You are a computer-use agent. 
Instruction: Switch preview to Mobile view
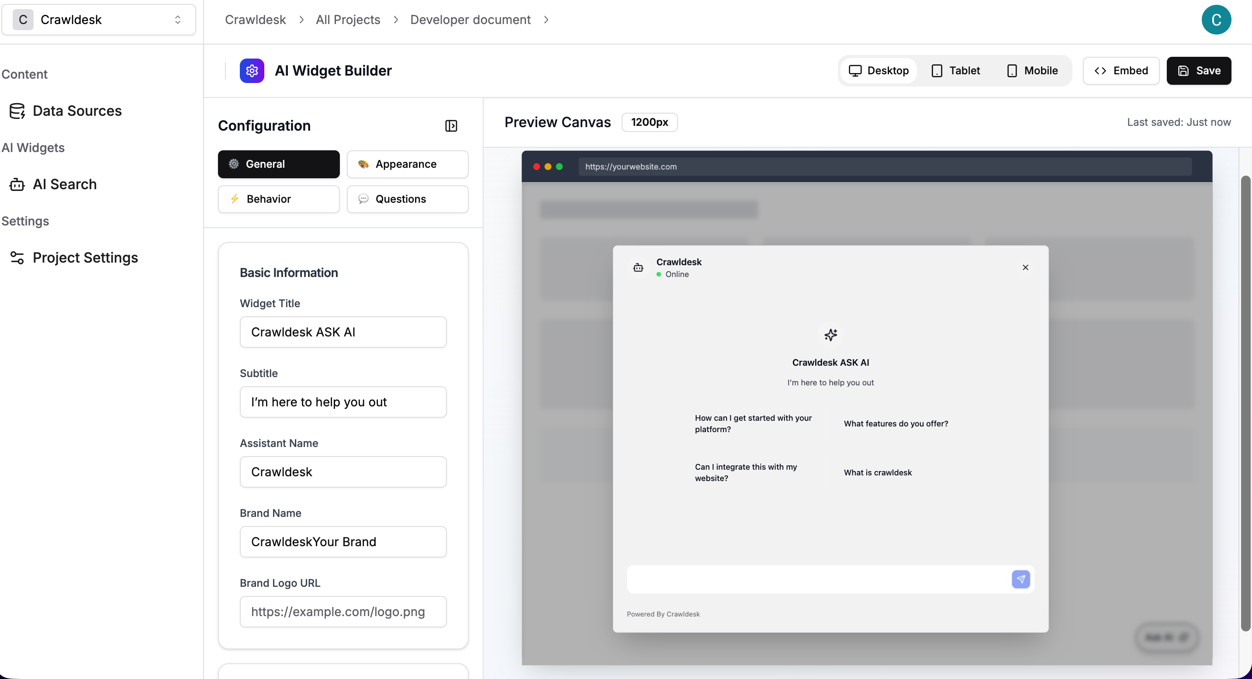[1032, 71]
